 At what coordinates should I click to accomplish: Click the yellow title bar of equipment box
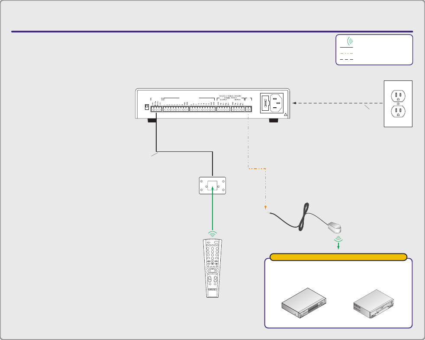338,257
